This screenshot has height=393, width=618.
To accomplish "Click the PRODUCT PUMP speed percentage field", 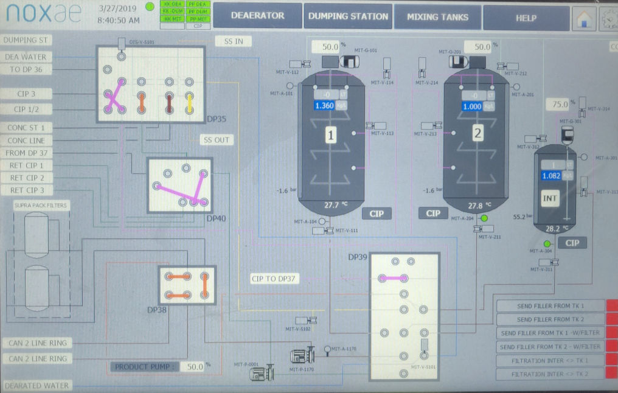I will [x=193, y=367].
